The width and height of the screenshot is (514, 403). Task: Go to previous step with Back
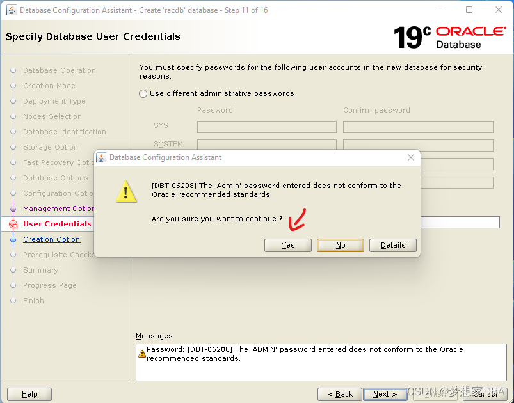pos(340,394)
